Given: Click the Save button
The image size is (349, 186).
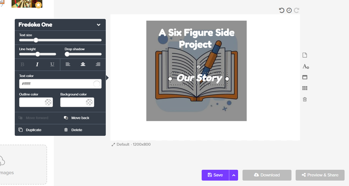Looking at the screenshot, I should 215,175.
